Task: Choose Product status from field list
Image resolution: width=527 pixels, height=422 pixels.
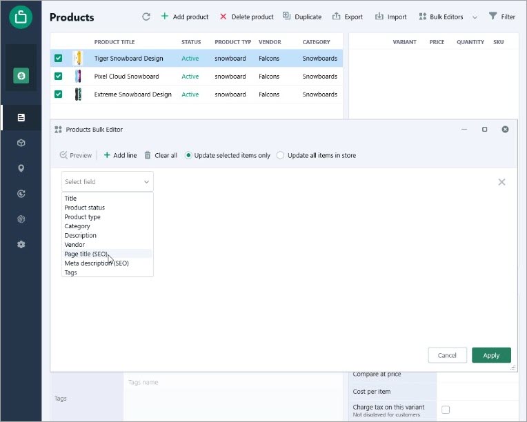Action: (x=107, y=208)
